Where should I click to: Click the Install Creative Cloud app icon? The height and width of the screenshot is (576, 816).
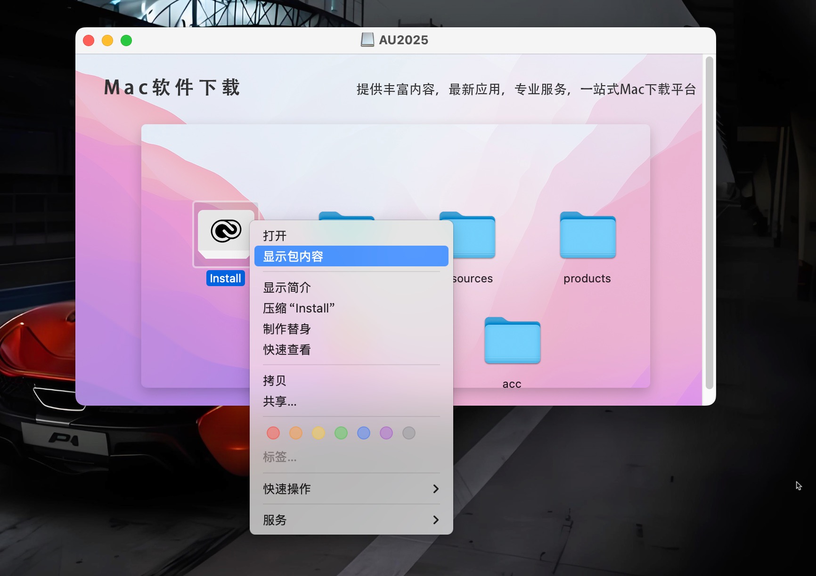[x=225, y=234]
